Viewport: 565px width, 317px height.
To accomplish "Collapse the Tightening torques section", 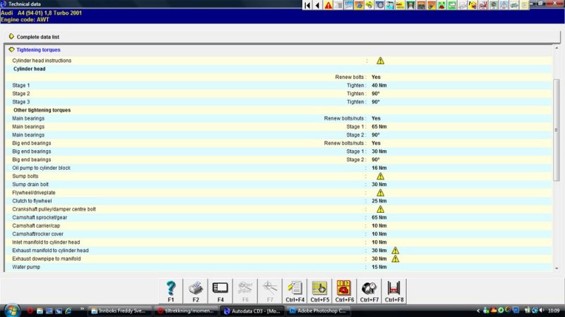I will (11, 50).
